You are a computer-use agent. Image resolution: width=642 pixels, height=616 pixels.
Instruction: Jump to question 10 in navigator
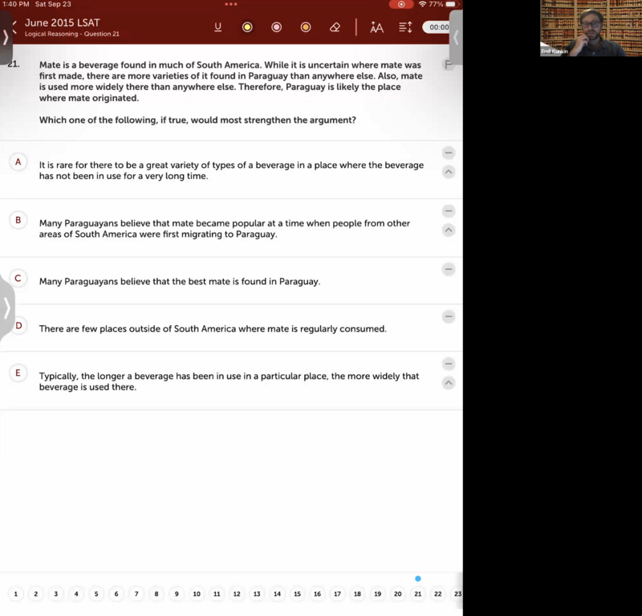pos(197,594)
